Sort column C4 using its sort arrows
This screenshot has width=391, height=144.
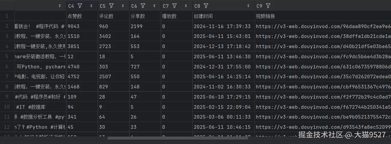[91, 6]
